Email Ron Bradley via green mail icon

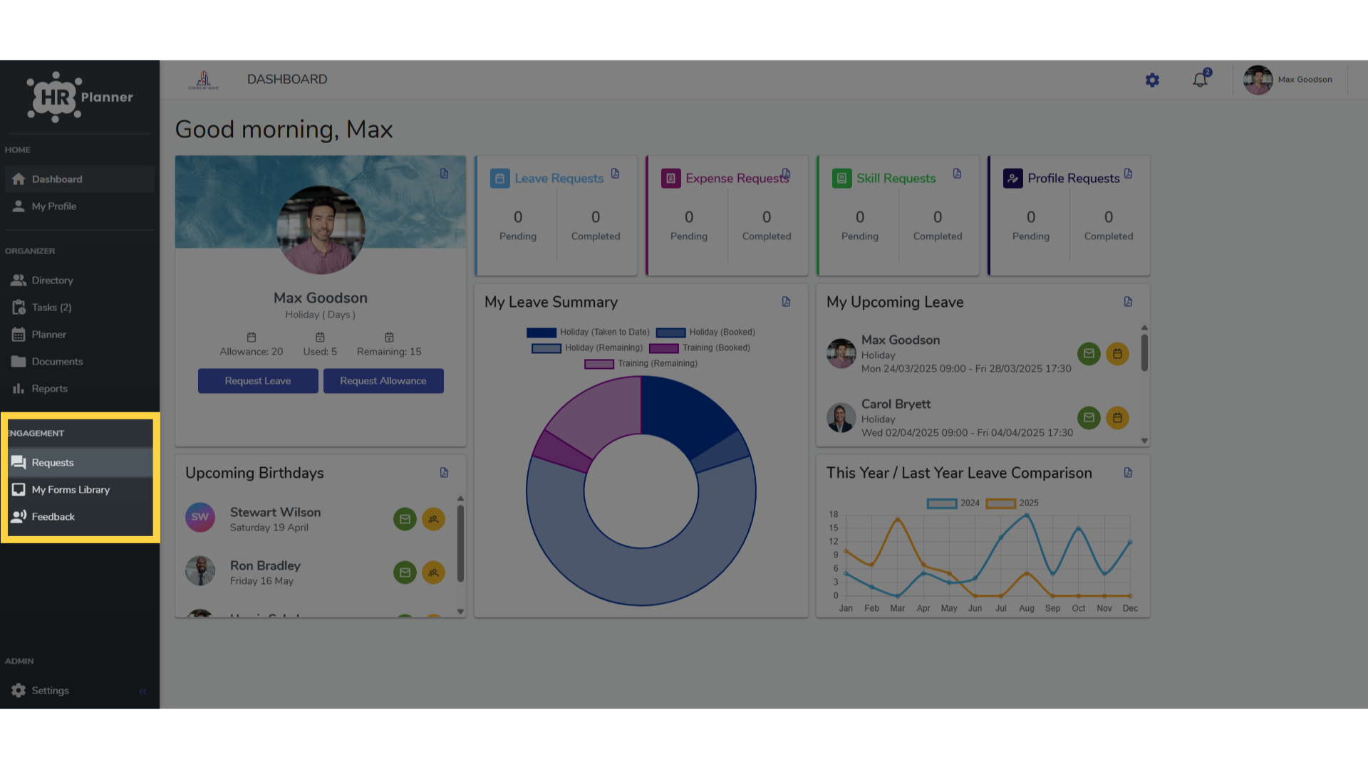click(405, 572)
